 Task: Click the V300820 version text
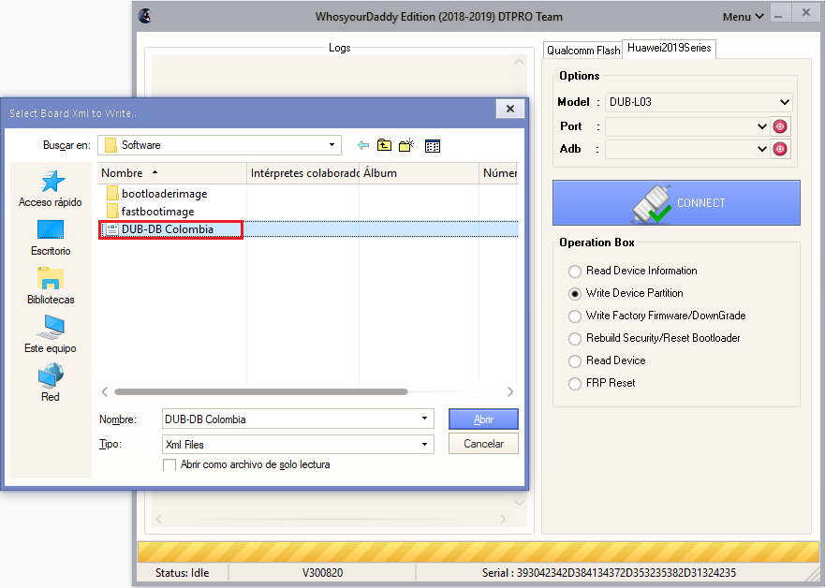pyautogui.click(x=322, y=573)
